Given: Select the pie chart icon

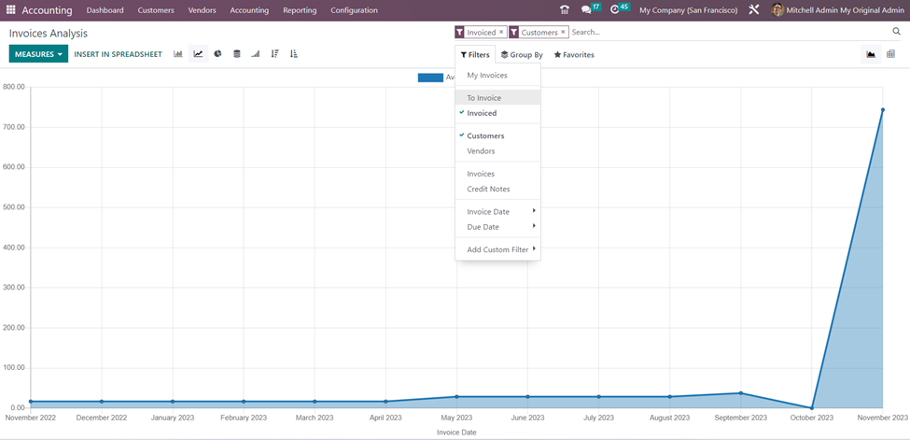Looking at the screenshot, I should (217, 54).
